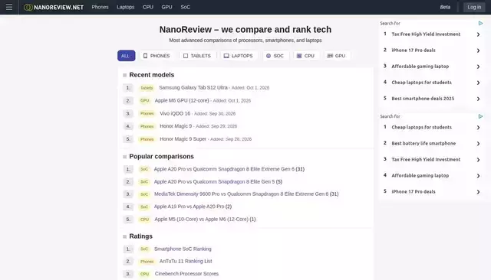Open first ad Tax Free High Yield Investment
This screenshot has width=491, height=280.
[426, 34]
